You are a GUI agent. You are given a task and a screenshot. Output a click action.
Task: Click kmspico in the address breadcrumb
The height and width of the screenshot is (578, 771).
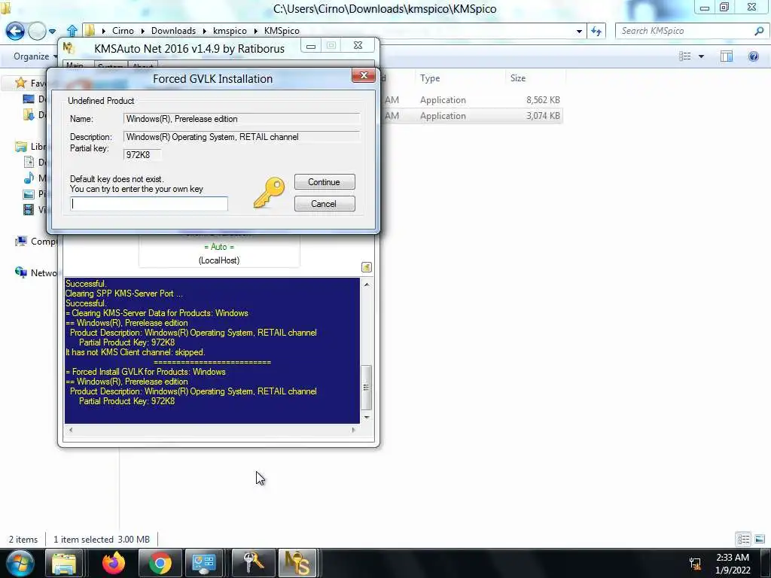pos(230,30)
